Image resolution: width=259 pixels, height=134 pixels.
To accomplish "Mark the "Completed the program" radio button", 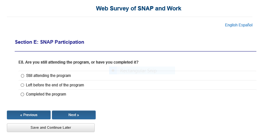I will click(x=23, y=94).
